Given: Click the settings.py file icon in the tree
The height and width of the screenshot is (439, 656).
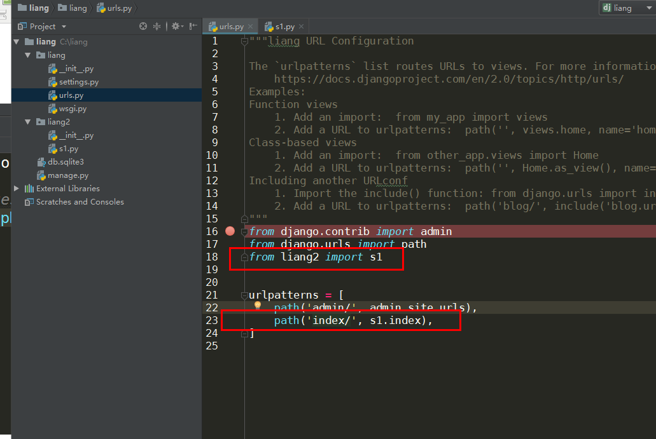Looking at the screenshot, I should (53, 83).
